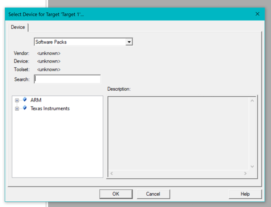
Task: Expand the ARM vendor tree node
Action: 17,100
